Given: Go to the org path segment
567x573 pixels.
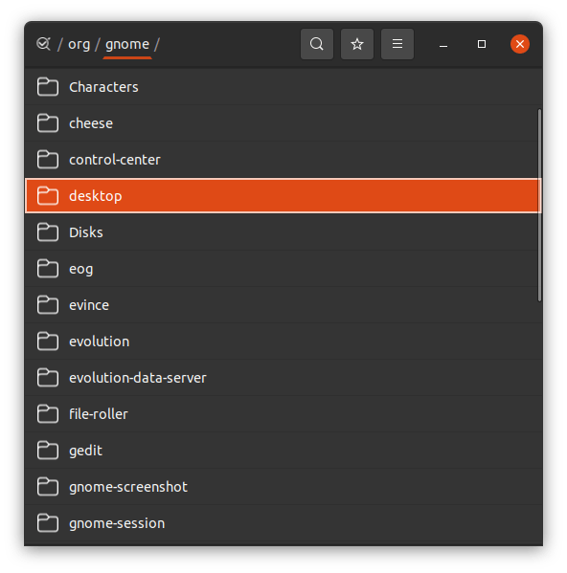Looking at the screenshot, I should [x=79, y=44].
